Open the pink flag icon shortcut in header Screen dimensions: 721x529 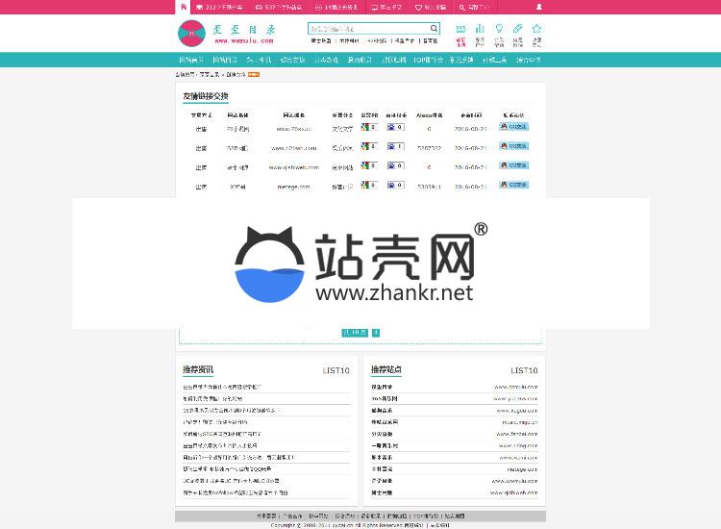460,29
